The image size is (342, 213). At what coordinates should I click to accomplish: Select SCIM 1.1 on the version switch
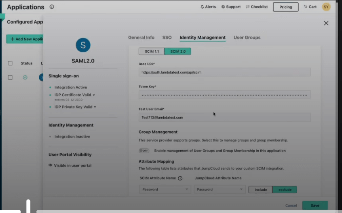(x=151, y=51)
